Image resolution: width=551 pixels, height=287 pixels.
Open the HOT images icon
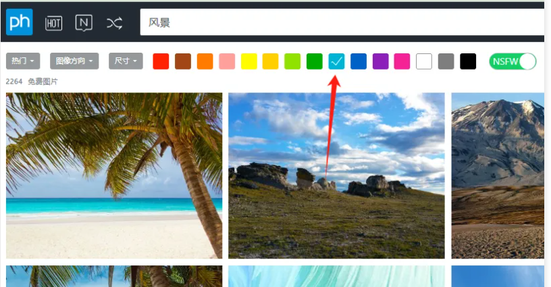click(54, 24)
